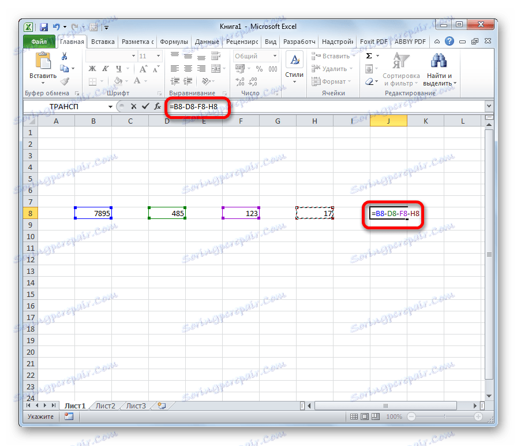Image resolution: width=517 pixels, height=446 pixels.
Task: Cancel formula entry with X icon
Action: pyautogui.click(x=133, y=106)
